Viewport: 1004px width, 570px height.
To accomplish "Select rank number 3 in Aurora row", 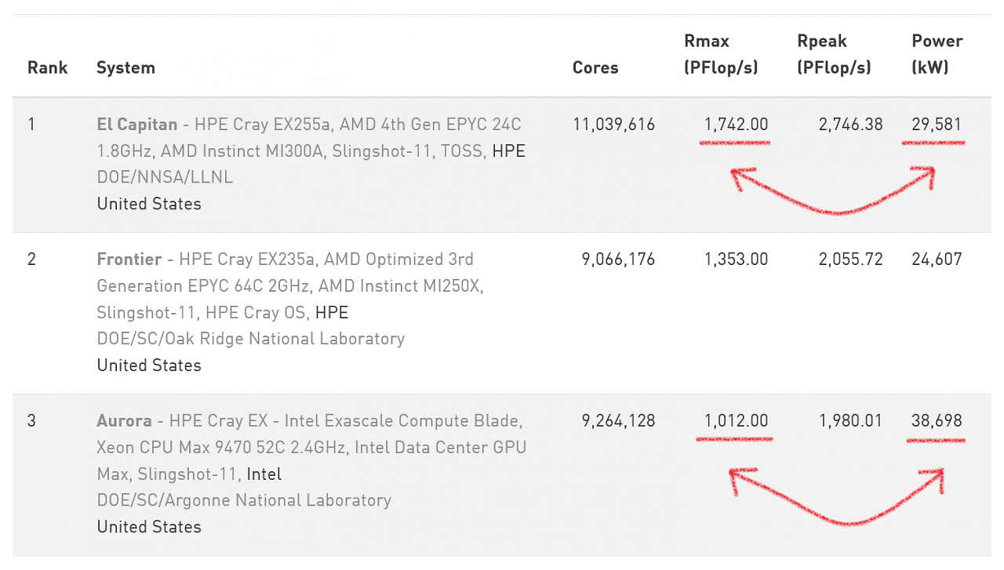I will point(31,420).
